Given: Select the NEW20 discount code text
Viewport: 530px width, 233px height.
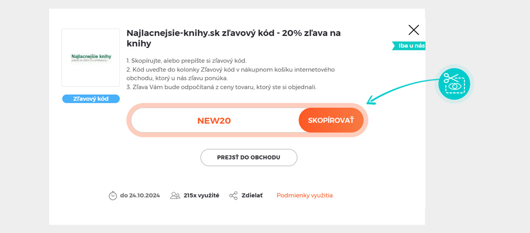Looking at the screenshot, I should coord(214,121).
